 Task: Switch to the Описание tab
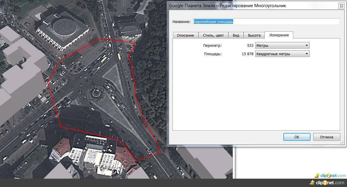point(185,35)
